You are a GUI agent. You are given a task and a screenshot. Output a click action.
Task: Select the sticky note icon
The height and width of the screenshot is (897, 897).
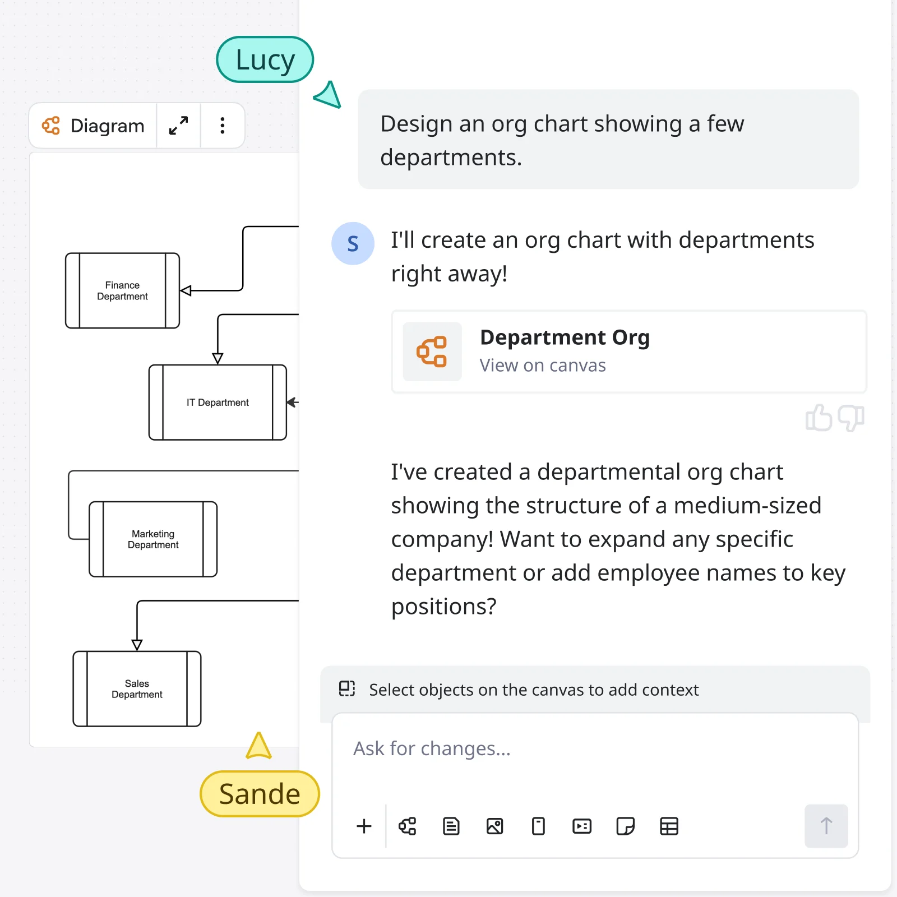pyautogui.click(x=626, y=826)
